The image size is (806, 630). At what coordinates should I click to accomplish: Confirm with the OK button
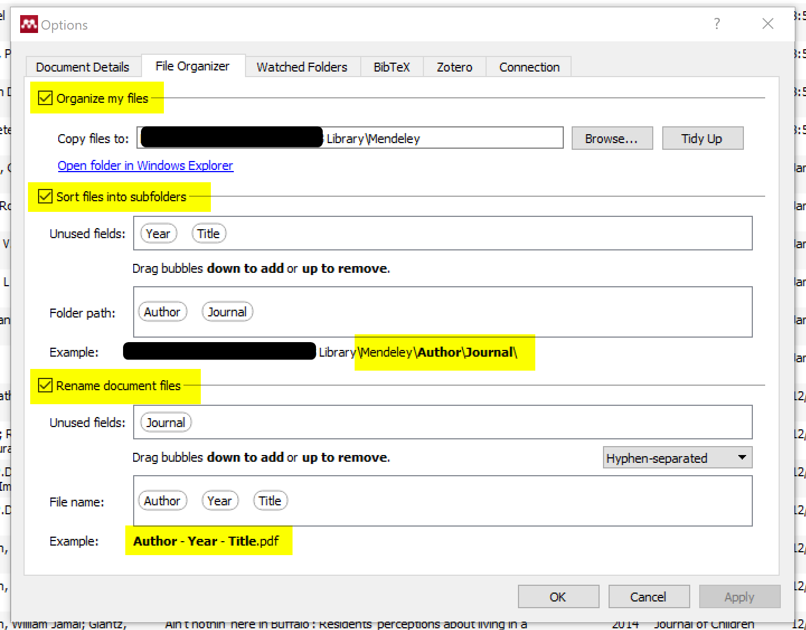[558, 596]
